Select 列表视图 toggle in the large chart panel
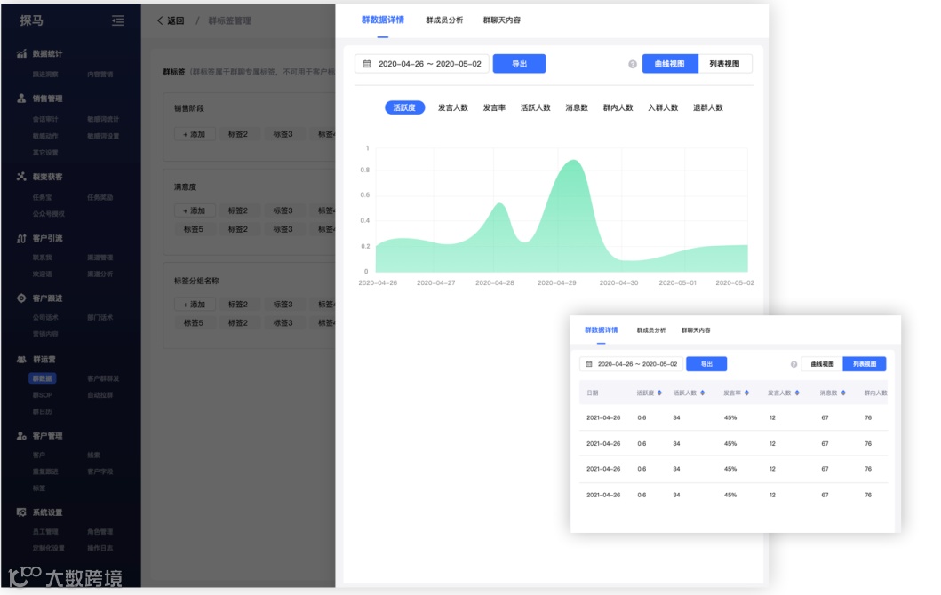The height and width of the screenshot is (595, 941). point(725,64)
